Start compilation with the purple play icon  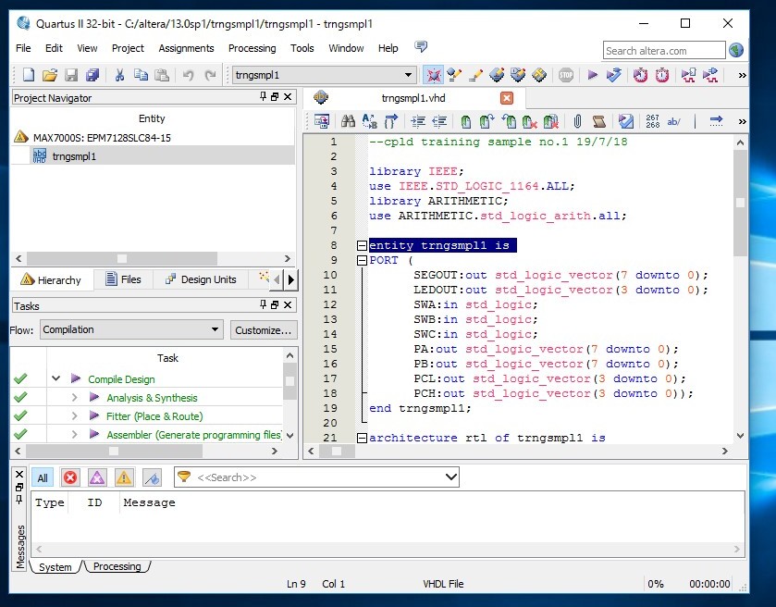[x=592, y=75]
